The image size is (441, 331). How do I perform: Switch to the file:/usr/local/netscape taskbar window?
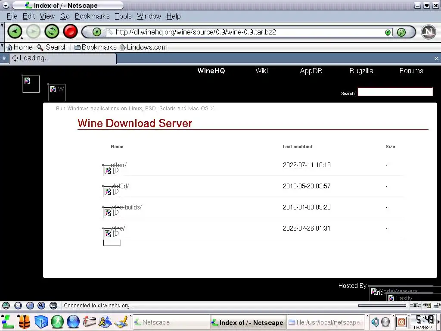point(325,322)
